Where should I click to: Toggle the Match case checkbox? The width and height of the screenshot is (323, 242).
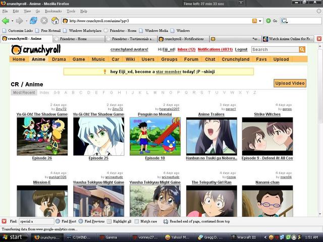click(137, 221)
